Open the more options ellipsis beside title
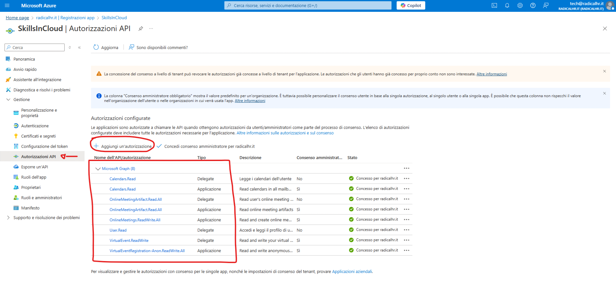The image size is (616, 285). point(151,28)
